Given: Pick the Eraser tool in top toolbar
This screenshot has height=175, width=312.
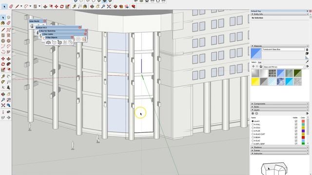Looking at the screenshot, I should (x=11, y=6).
